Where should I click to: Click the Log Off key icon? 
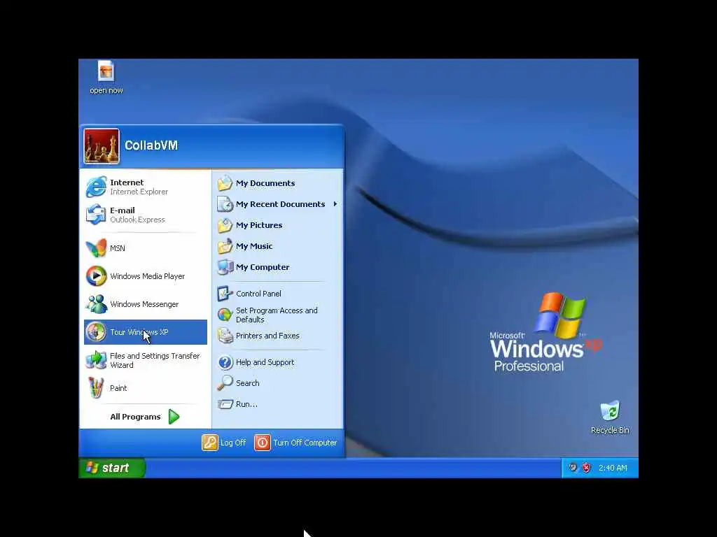coord(210,443)
